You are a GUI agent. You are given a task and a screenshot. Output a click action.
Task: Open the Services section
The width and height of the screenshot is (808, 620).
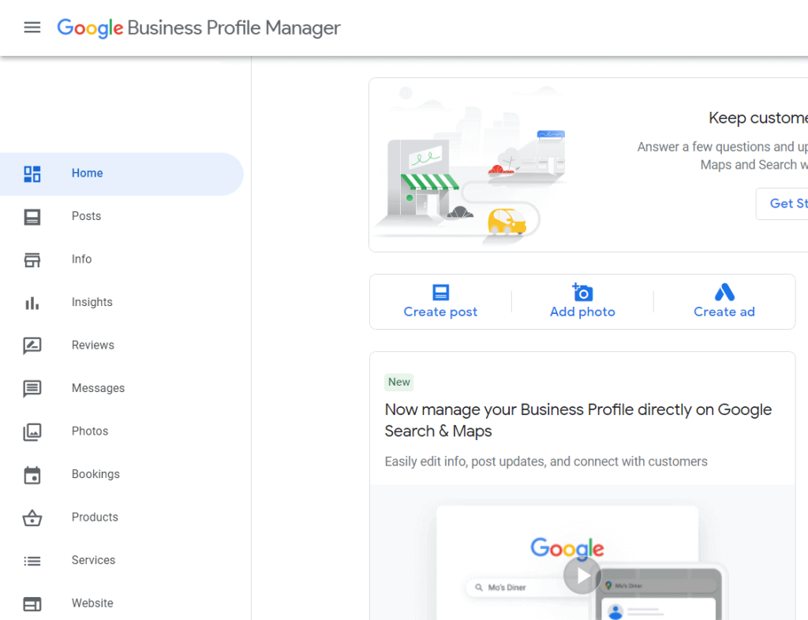pyautogui.click(x=122, y=560)
